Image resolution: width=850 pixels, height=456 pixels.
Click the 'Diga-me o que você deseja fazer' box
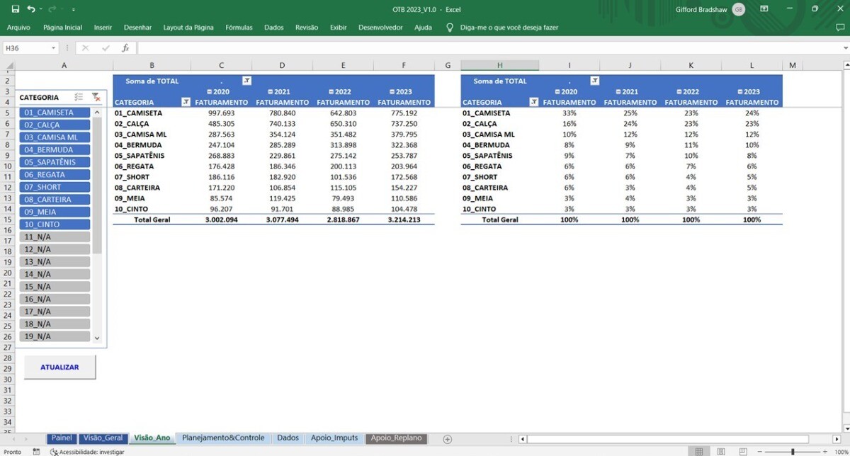508,28
